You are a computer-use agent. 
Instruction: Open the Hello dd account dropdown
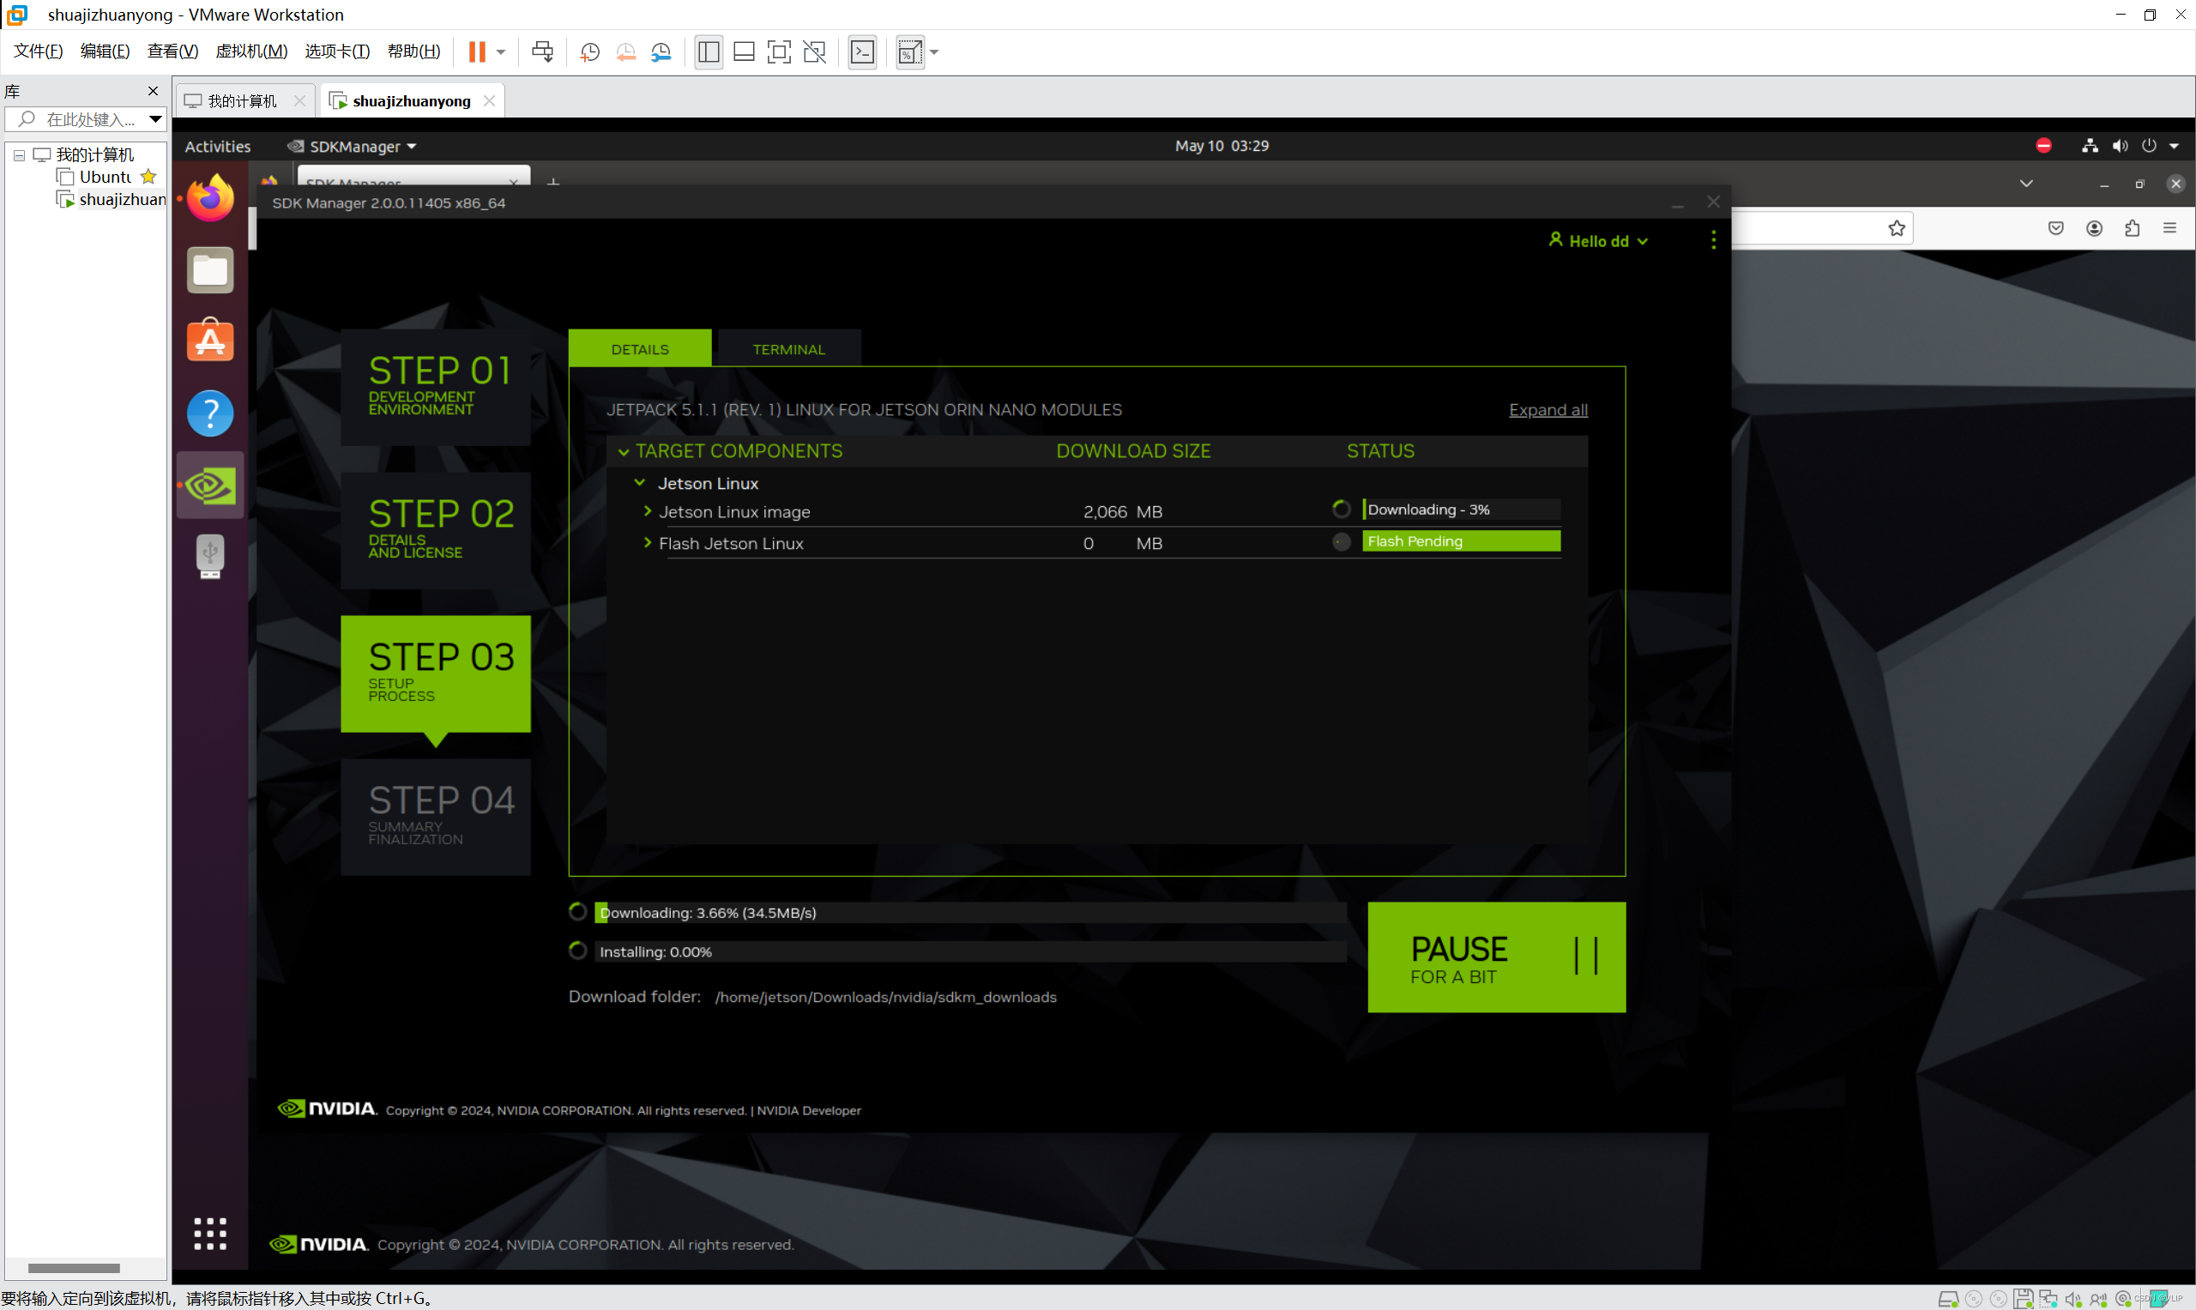(1597, 240)
